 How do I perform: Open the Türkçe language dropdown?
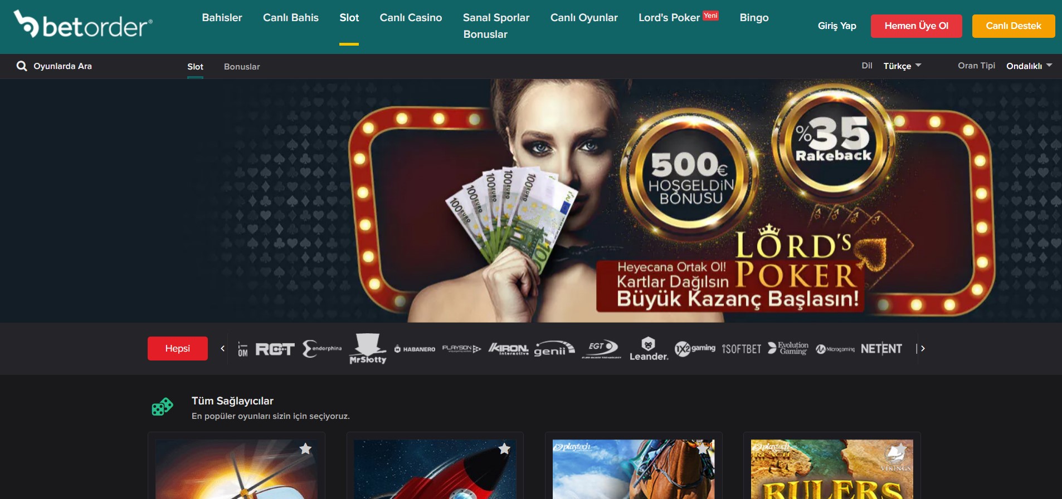point(902,66)
